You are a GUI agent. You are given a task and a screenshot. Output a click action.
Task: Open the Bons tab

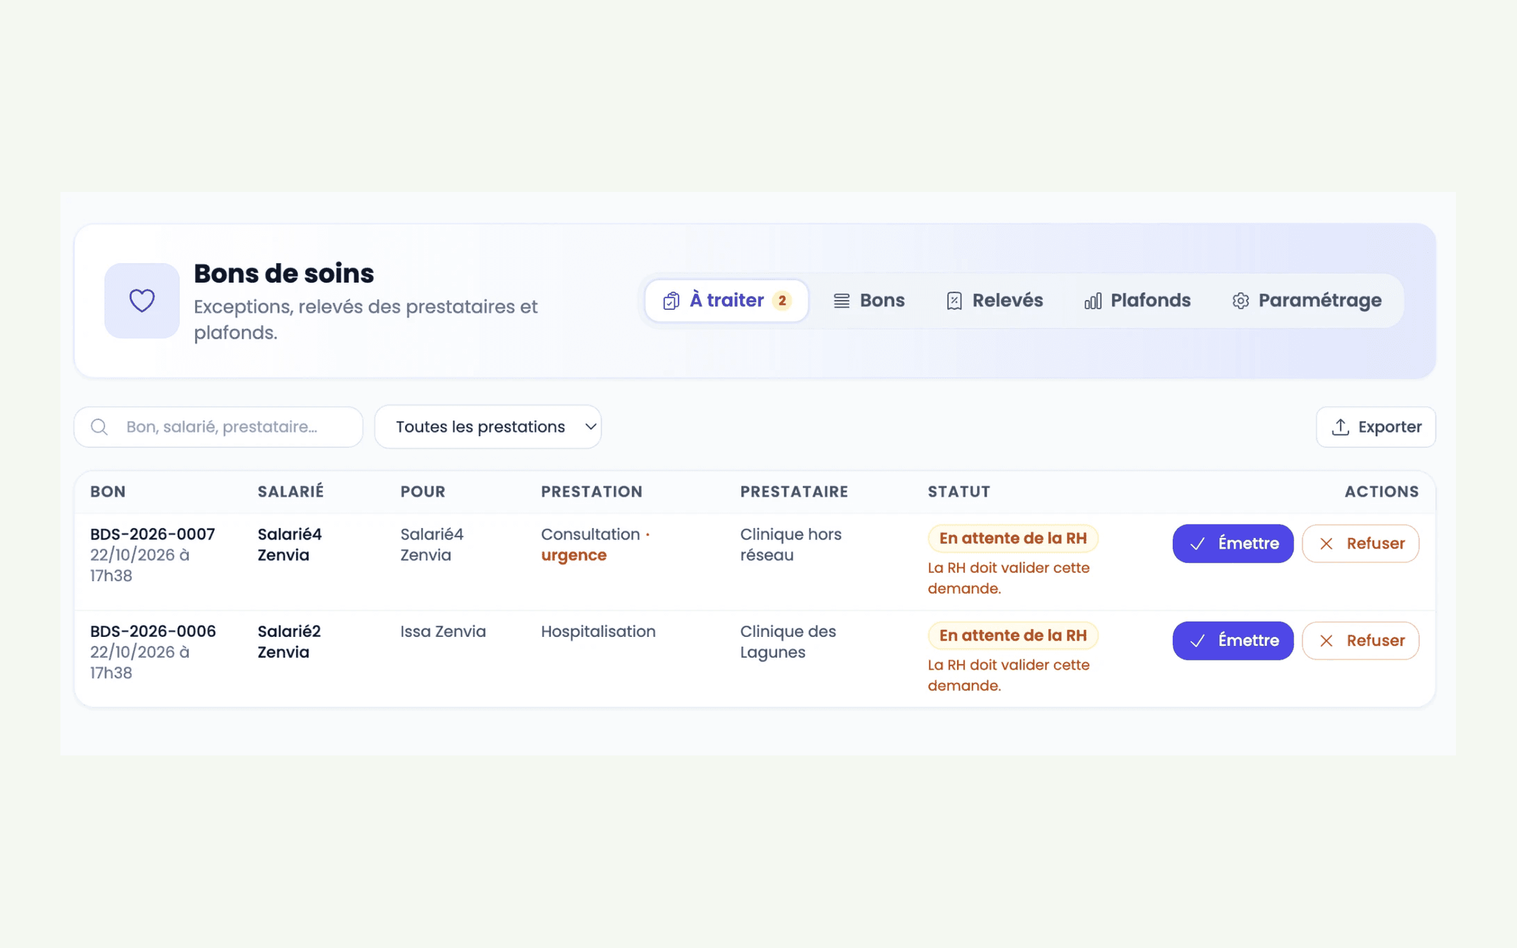click(x=869, y=301)
